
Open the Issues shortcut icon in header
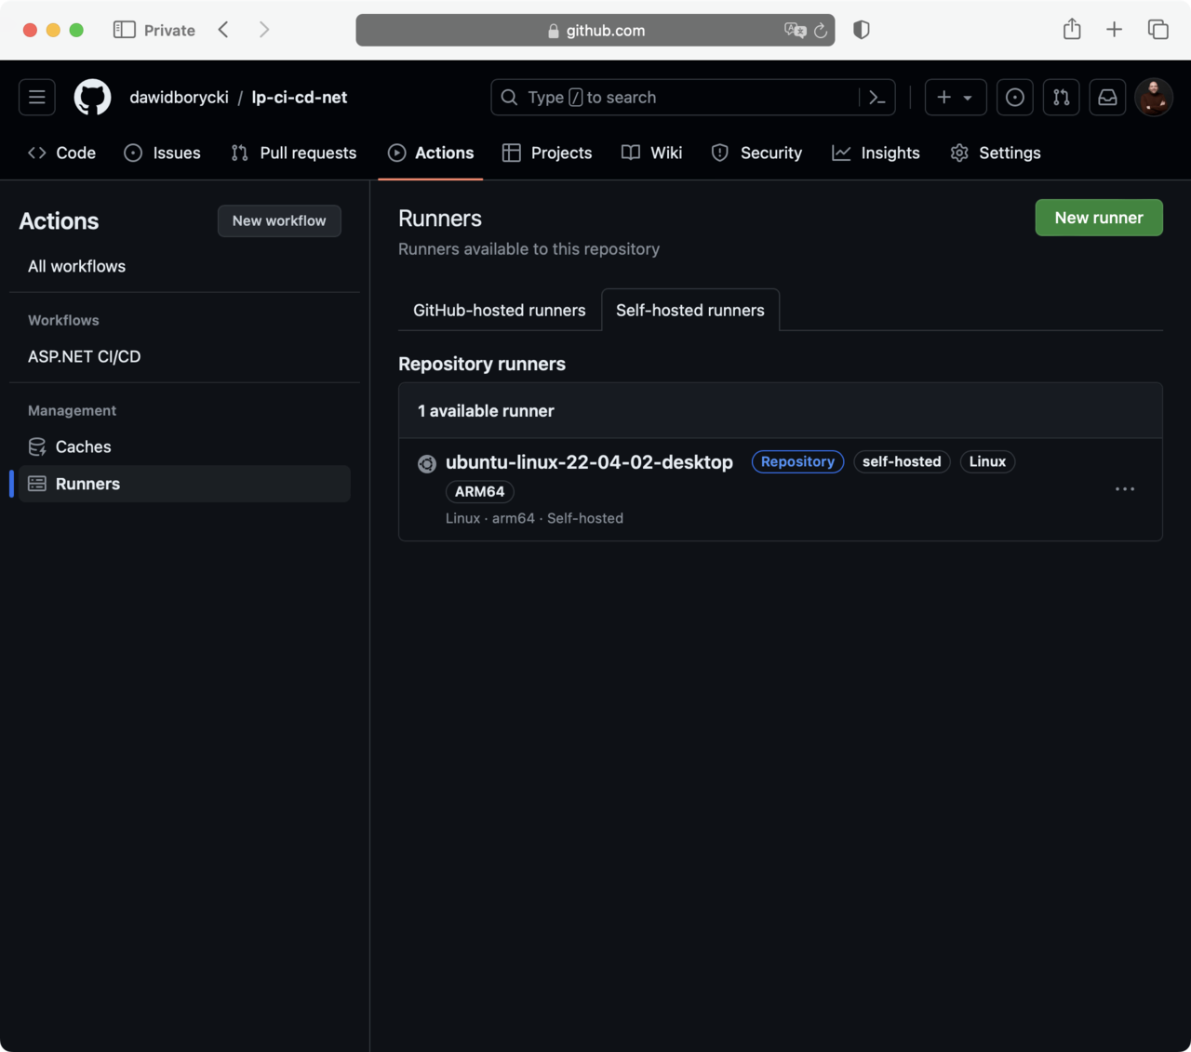[1015, 98]
